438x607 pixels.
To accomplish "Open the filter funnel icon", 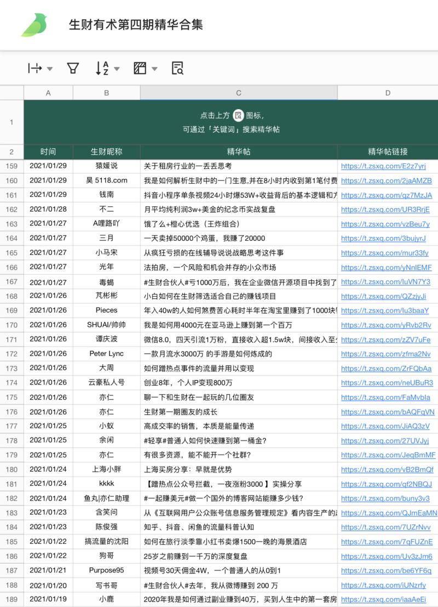I will (72, 68).
